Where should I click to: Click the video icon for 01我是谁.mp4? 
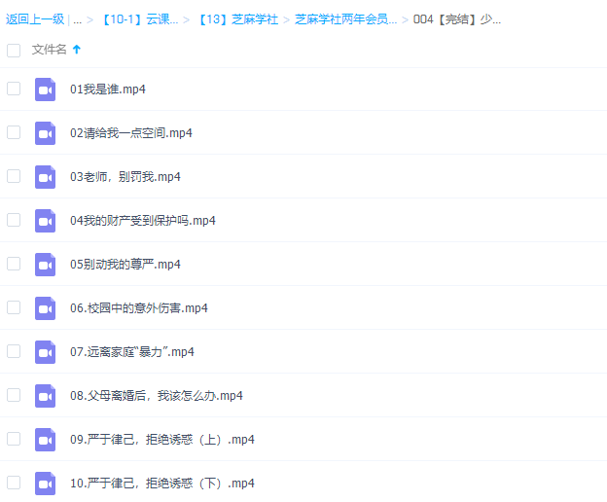[45, 90]
